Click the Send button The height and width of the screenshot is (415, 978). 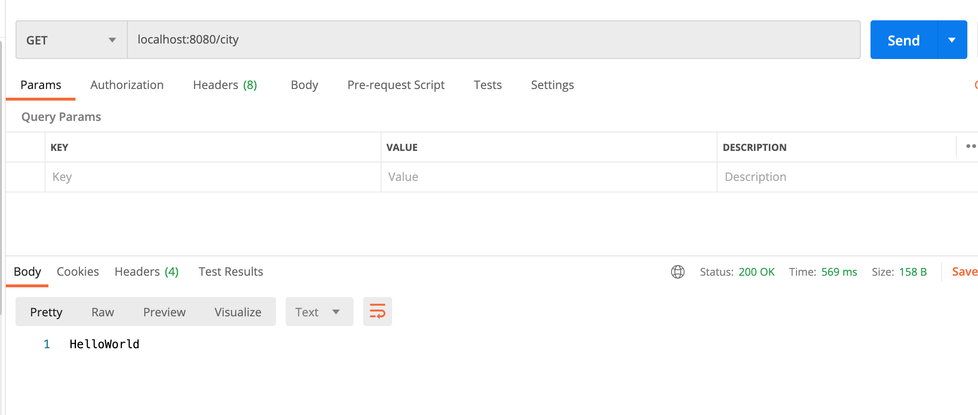coord(904,40)
